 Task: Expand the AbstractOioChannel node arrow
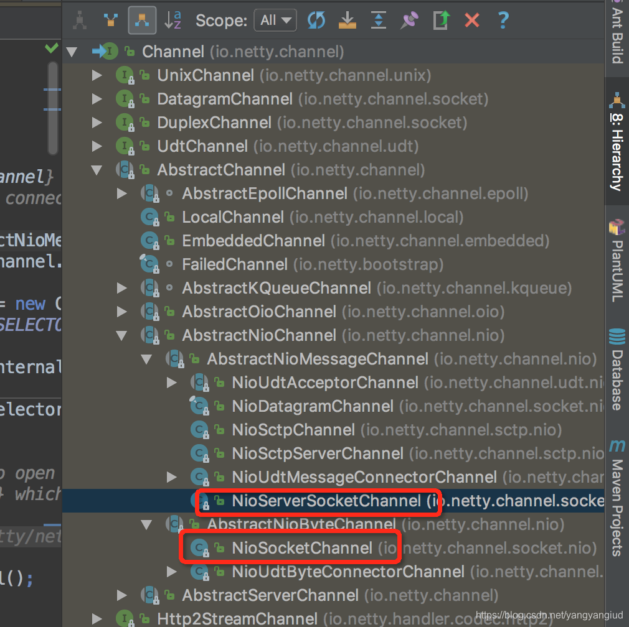(121, 312)
